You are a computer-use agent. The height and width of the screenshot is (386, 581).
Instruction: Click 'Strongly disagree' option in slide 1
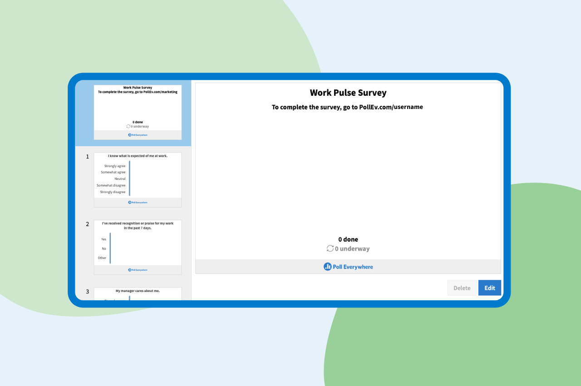tap(113, 192)
